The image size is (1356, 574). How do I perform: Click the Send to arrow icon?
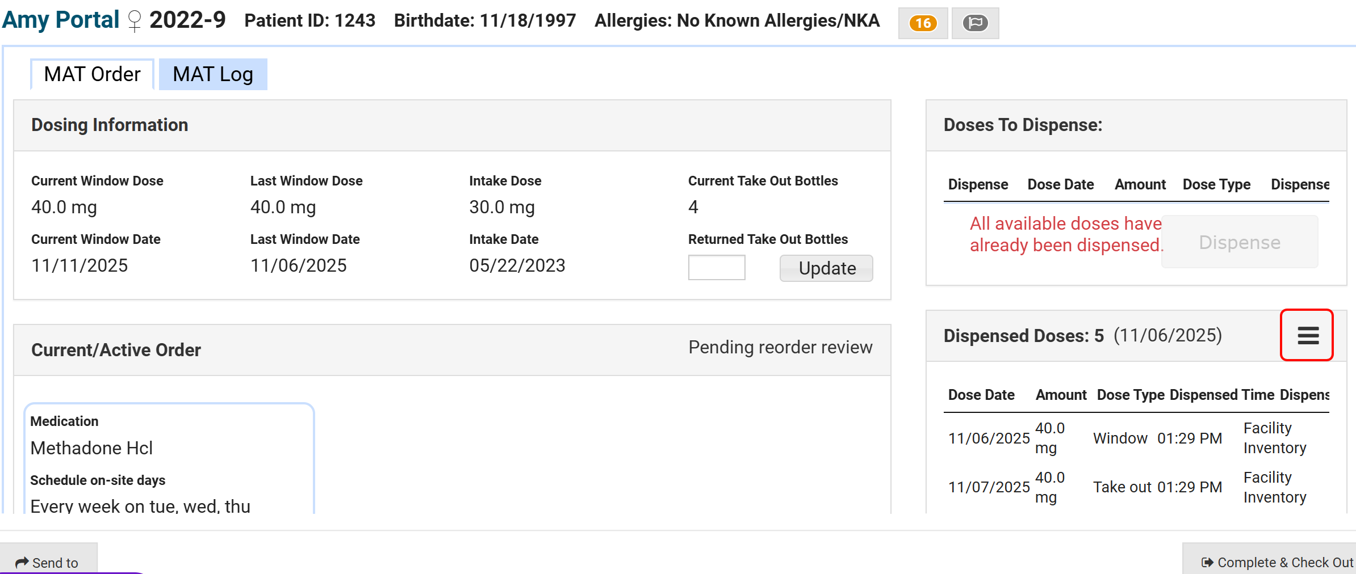pos(22,562)
